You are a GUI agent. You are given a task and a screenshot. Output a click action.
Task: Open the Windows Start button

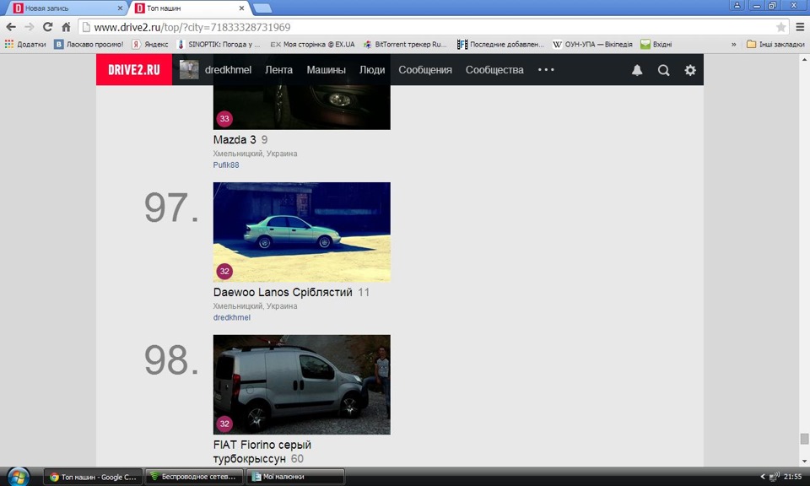(18, 476)
